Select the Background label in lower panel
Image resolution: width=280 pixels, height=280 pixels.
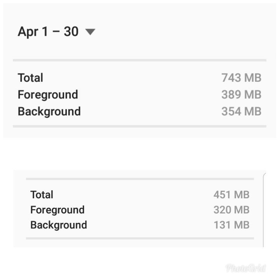[x=59, y=225]
